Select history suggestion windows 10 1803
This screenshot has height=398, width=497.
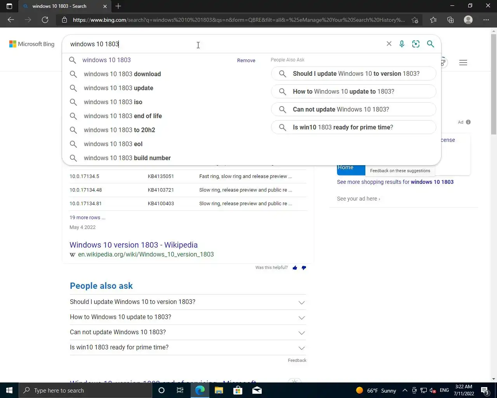coord(106,60)
